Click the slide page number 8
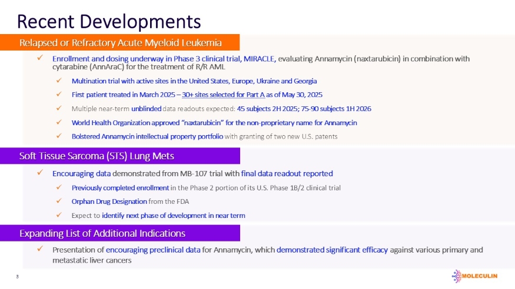The image size is (515, 289). (x=18, y=275)
